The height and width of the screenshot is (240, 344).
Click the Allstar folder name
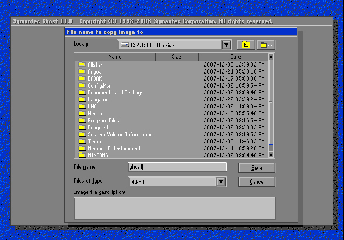95,64
